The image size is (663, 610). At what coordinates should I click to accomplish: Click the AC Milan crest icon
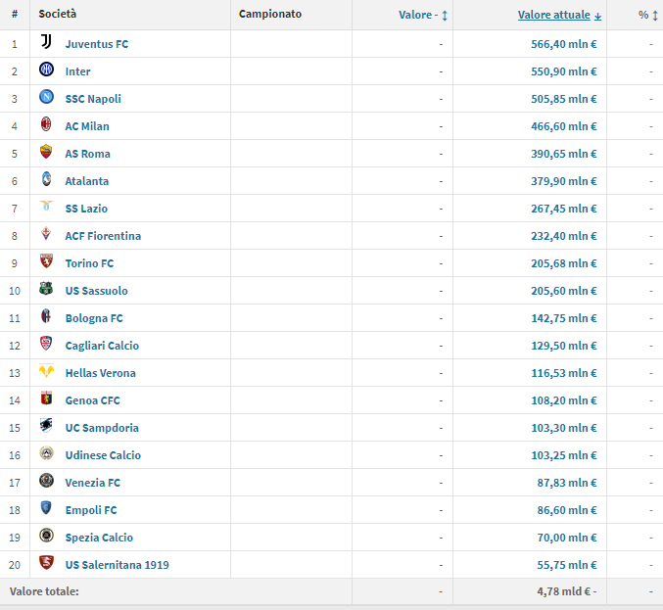(46, 125)
